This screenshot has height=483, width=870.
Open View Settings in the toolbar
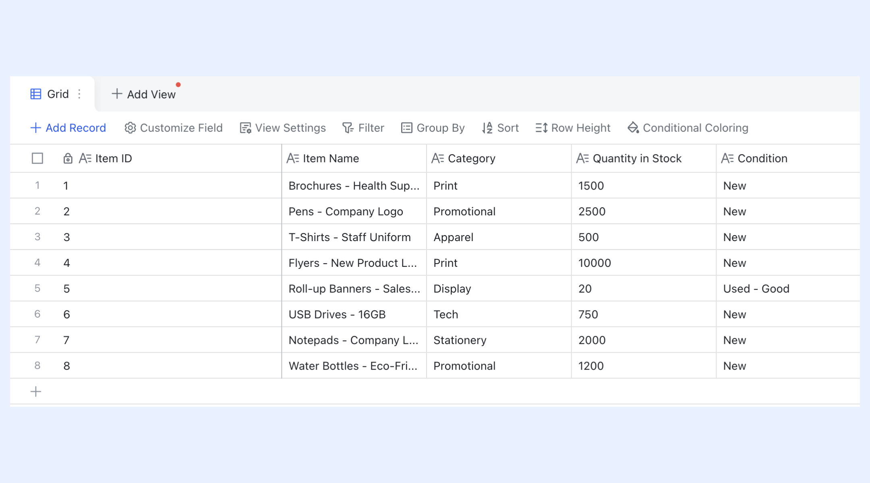(283, 128)
